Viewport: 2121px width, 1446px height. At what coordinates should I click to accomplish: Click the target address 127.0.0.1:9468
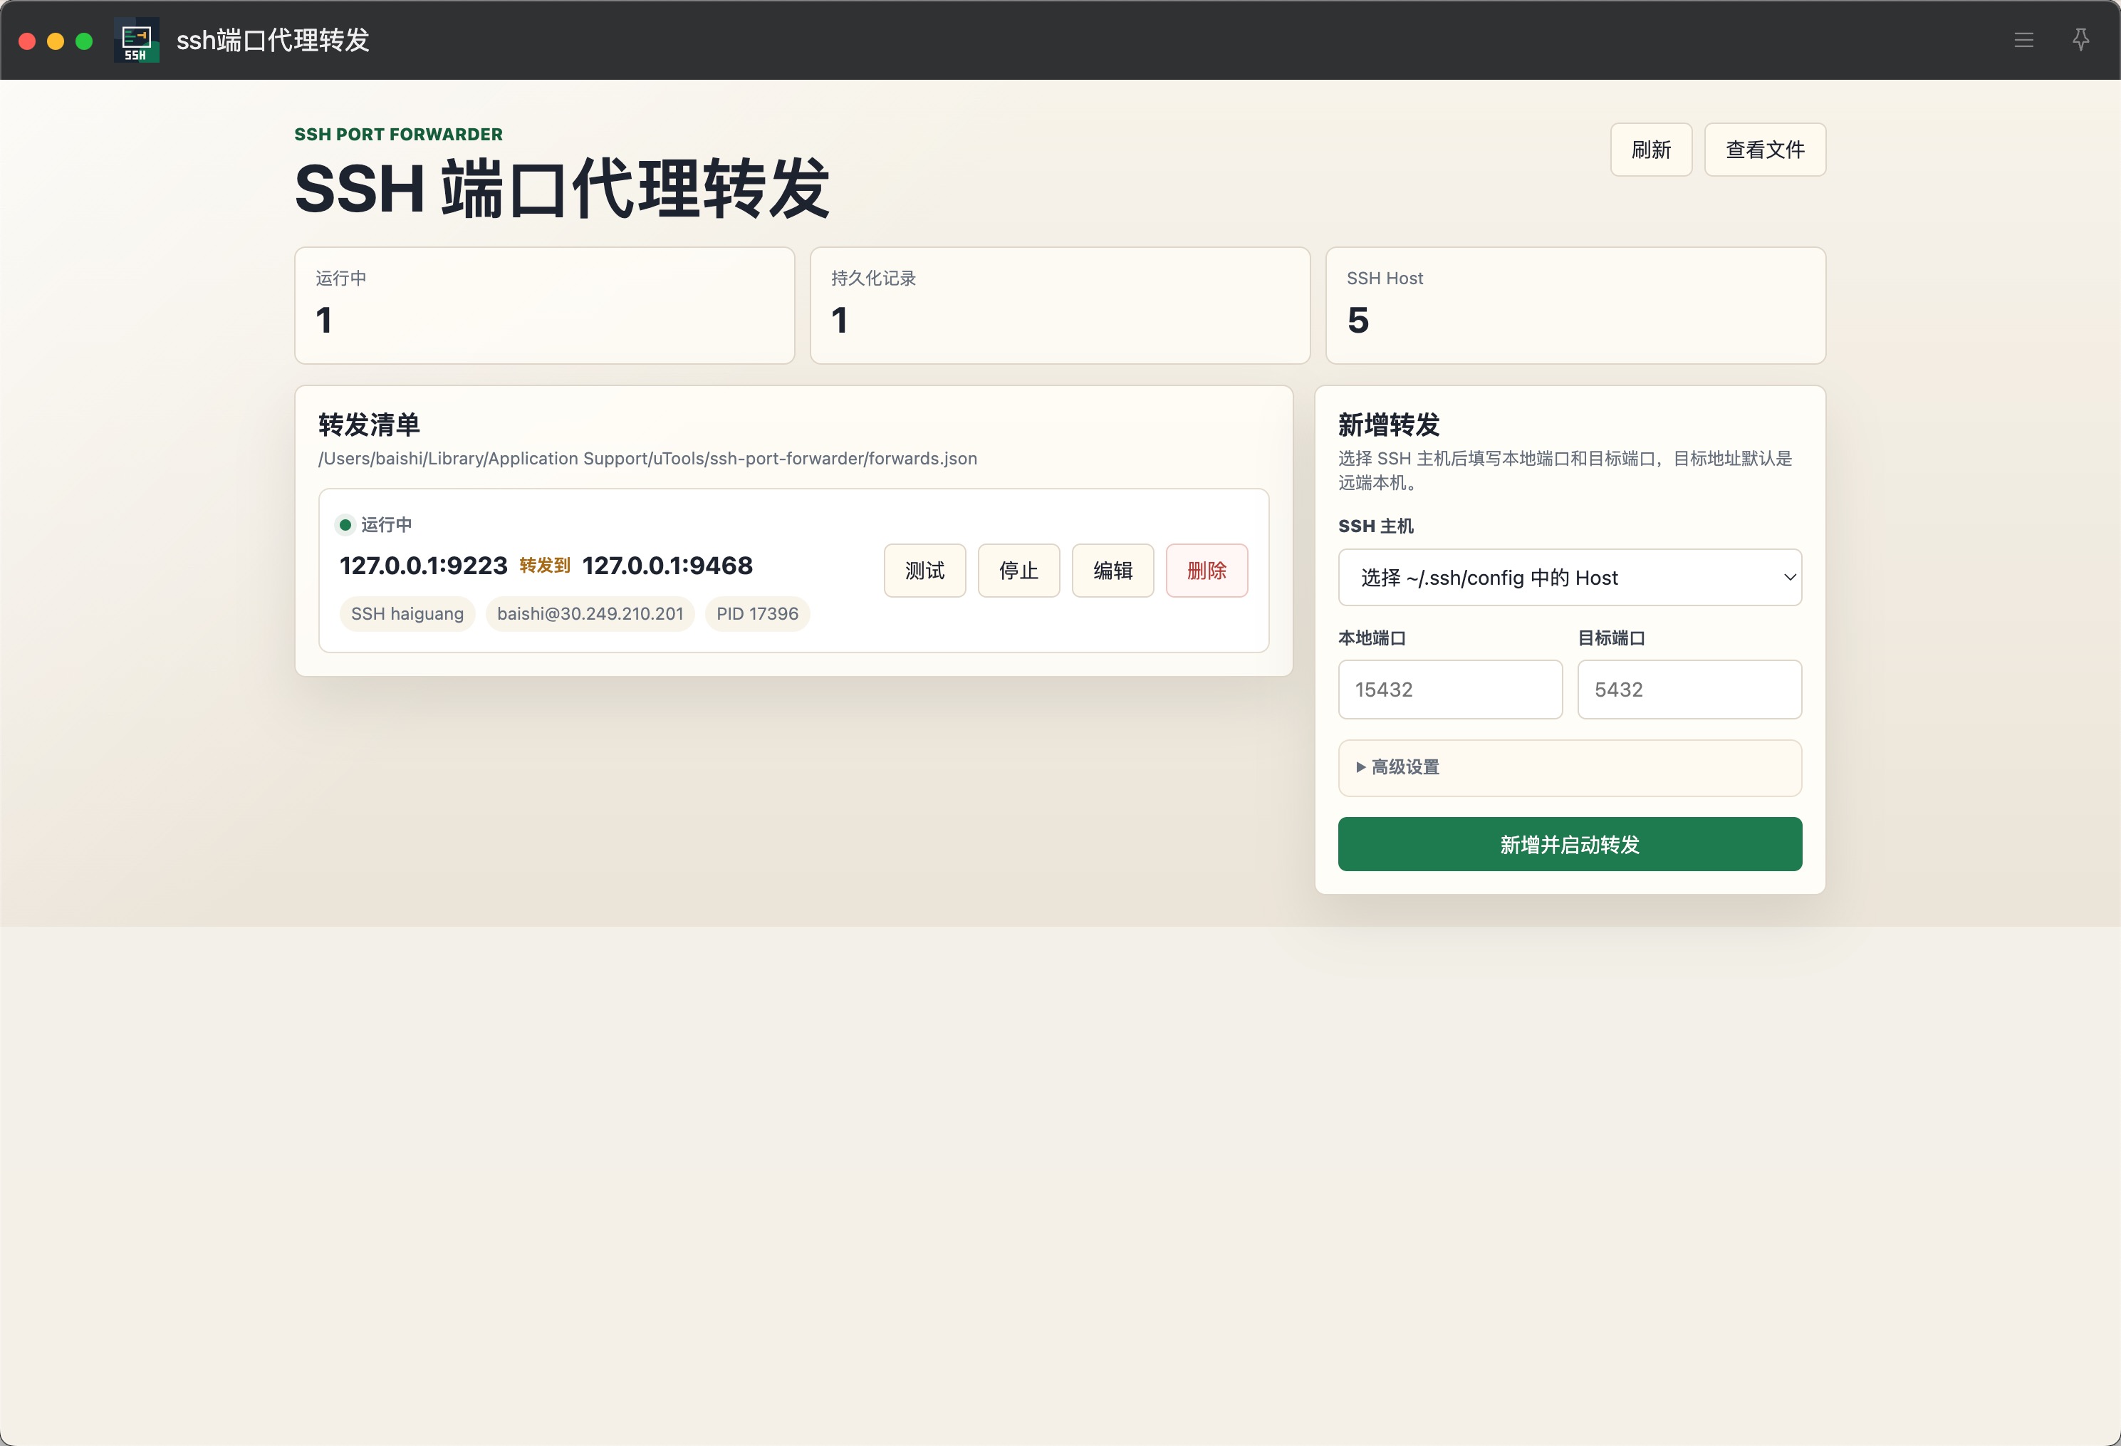pyautogui.click(x=667, y=566)
